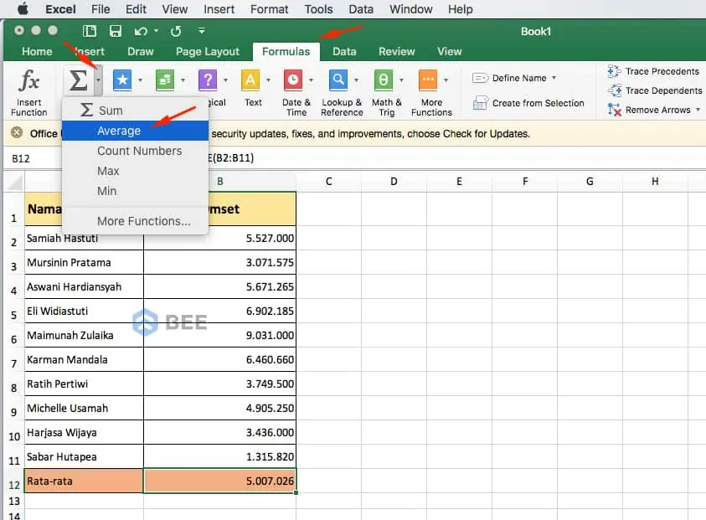This screenshot has height=520, width=706.
Task: Click the Save icon in title bar
Action: (x=116, y=31)
